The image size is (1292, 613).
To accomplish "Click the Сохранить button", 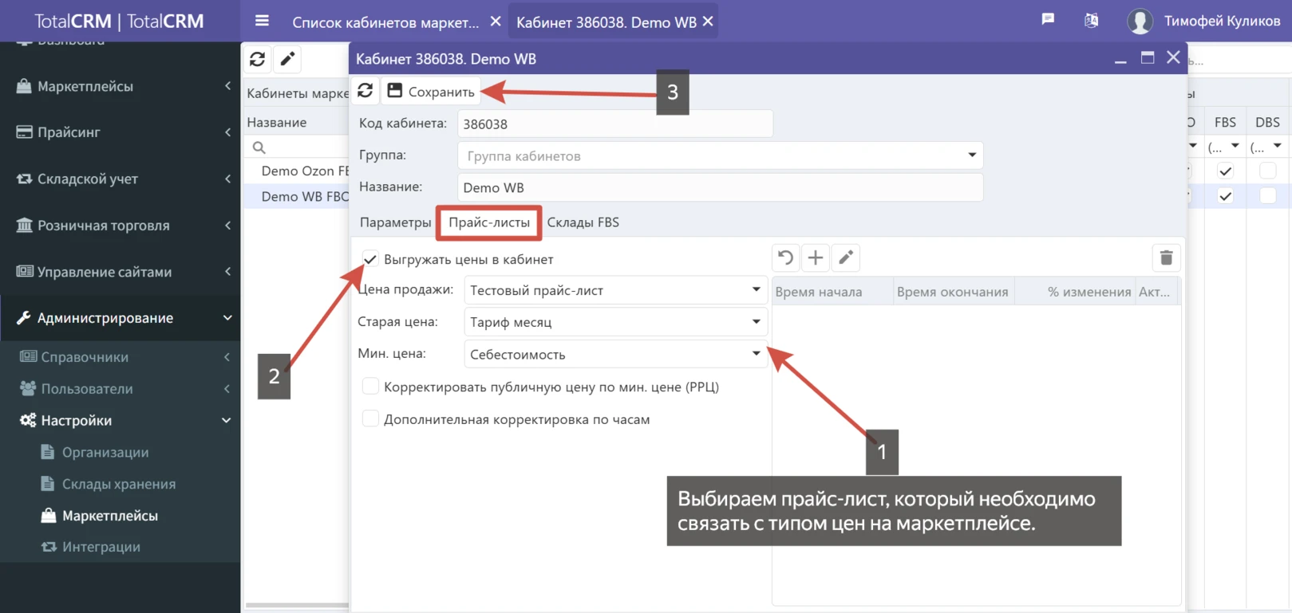I will (432, 92).
